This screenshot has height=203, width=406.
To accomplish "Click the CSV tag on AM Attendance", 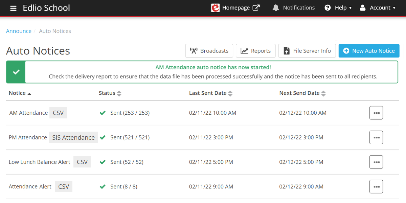I will 58,113.
